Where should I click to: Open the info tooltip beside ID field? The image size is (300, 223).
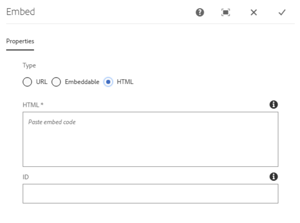[x=274, y=176]
